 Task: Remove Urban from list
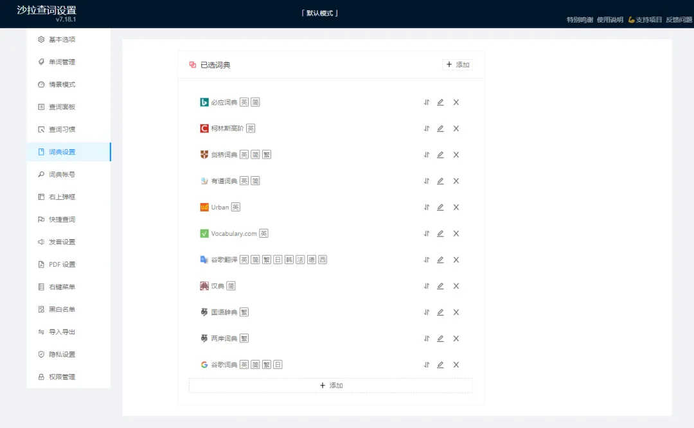(456, 207)
